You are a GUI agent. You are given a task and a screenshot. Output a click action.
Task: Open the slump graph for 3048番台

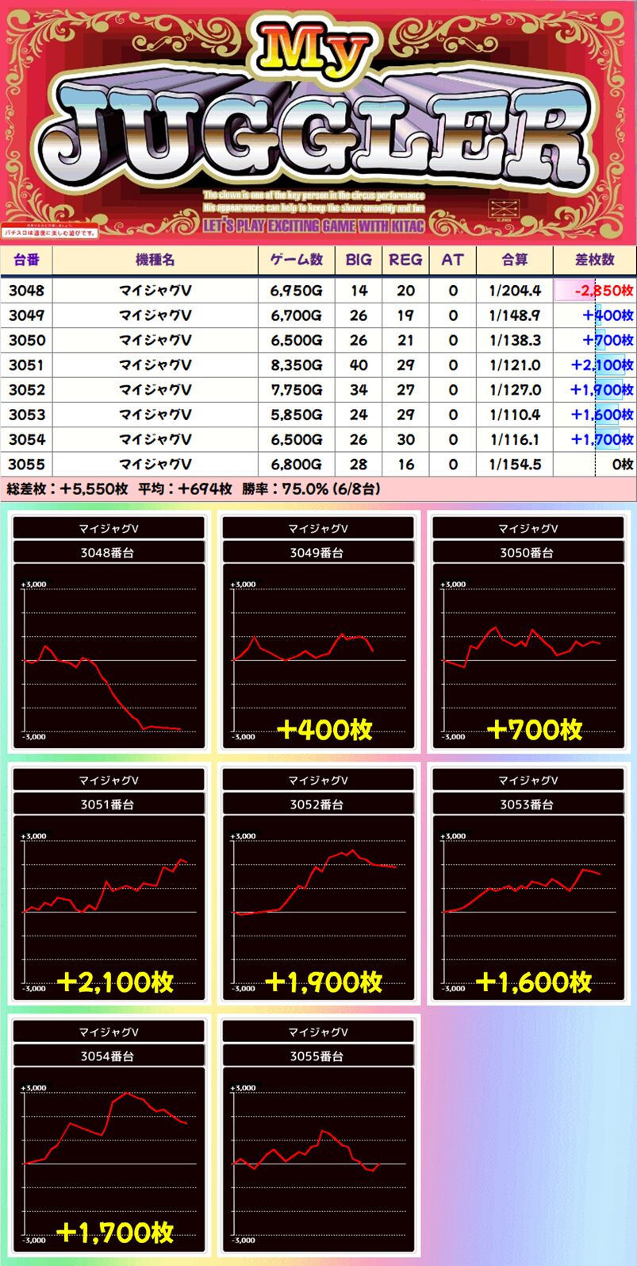pos(108,658)
